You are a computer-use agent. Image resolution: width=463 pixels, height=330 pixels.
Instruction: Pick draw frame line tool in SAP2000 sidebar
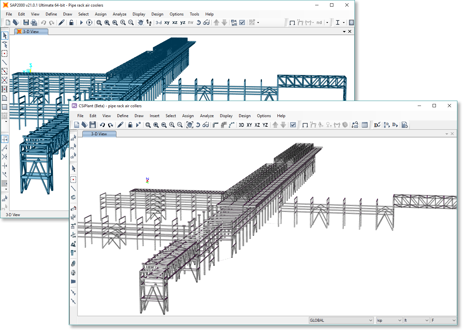5,62
